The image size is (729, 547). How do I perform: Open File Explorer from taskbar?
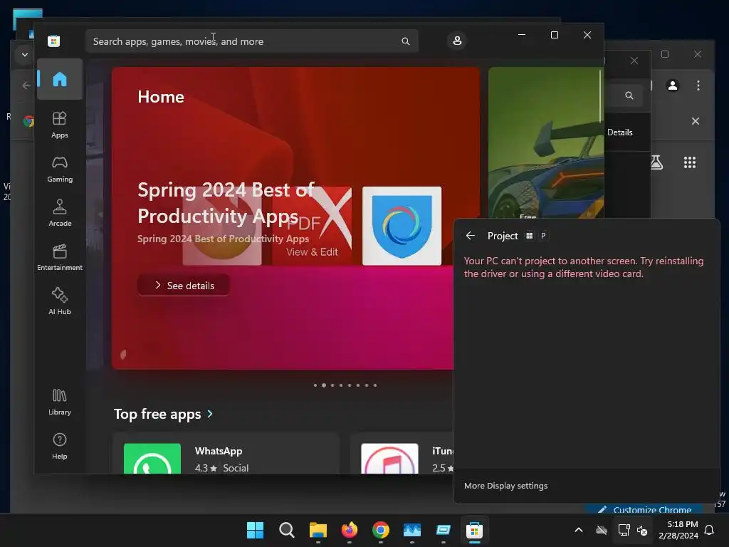pyautogui.click(x=318, y=530)
